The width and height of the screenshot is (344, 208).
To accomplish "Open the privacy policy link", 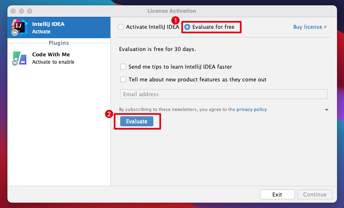I will (x=251, y=109).
